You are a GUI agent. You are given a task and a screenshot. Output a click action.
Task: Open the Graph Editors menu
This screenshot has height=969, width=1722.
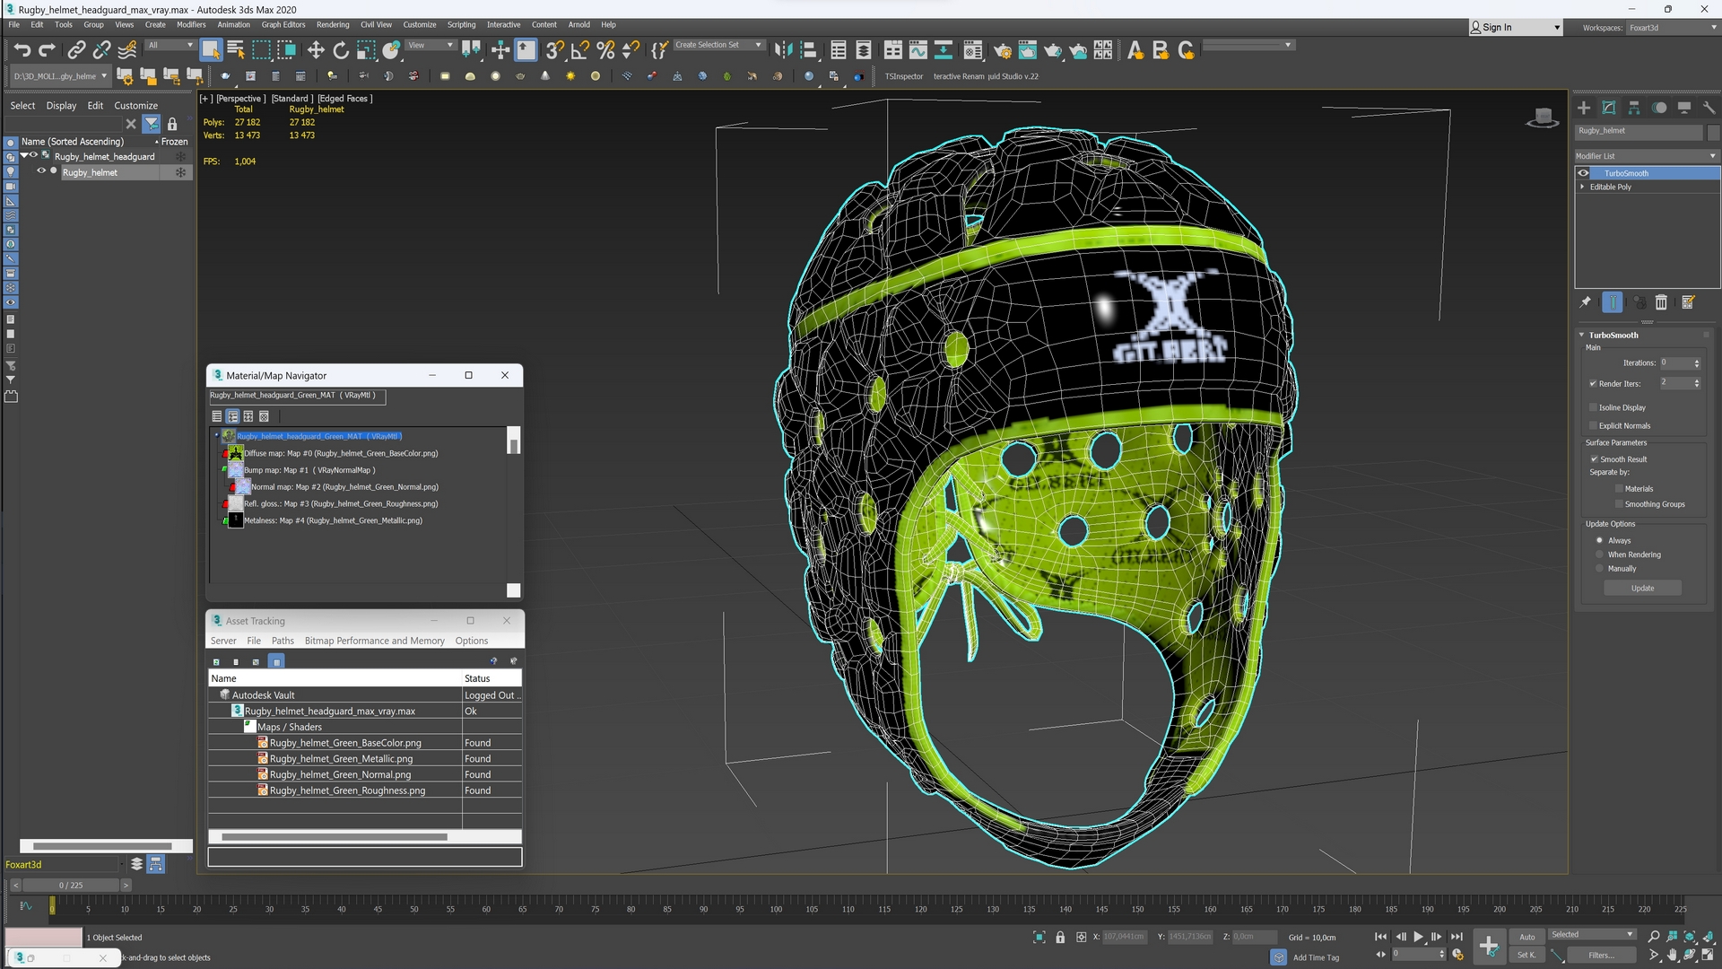click(x=283, y=25)
